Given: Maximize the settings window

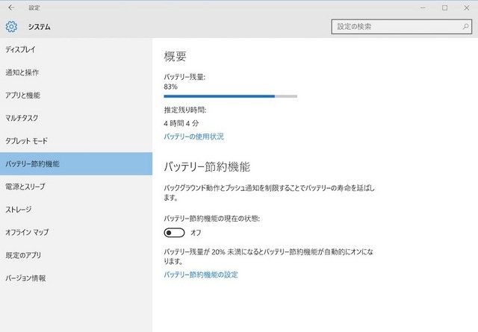Looking at the screenshot, I should point(445,7).
